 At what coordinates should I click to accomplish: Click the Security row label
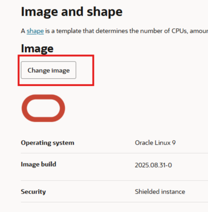[x=33, y=192]
